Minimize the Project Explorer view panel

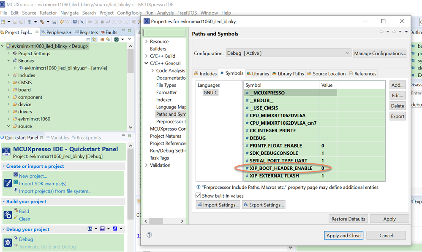tap(123, 30)
